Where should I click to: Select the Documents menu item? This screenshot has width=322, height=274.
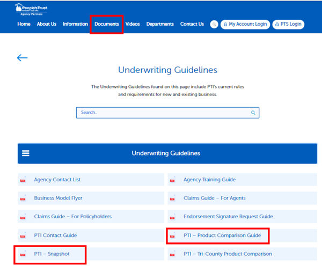[107, 24]
